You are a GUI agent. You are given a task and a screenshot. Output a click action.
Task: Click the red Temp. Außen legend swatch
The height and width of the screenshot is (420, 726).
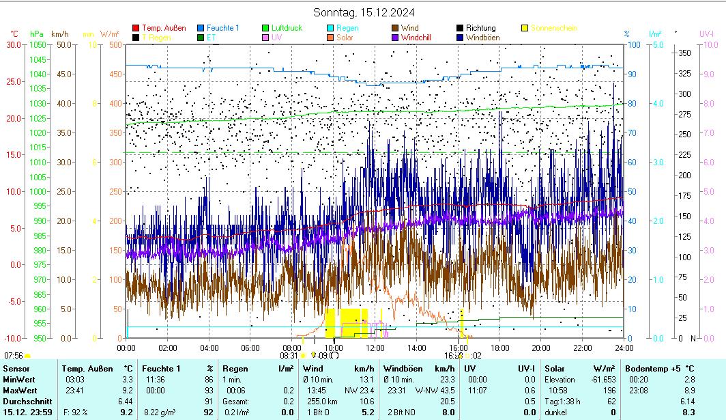136,28
